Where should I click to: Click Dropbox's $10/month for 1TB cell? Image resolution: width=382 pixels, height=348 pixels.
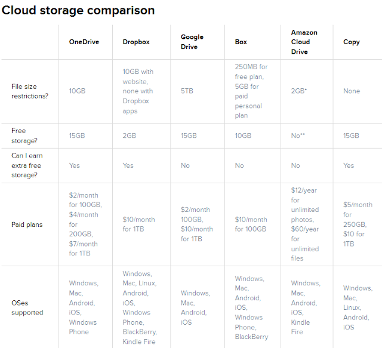point(139,224)
